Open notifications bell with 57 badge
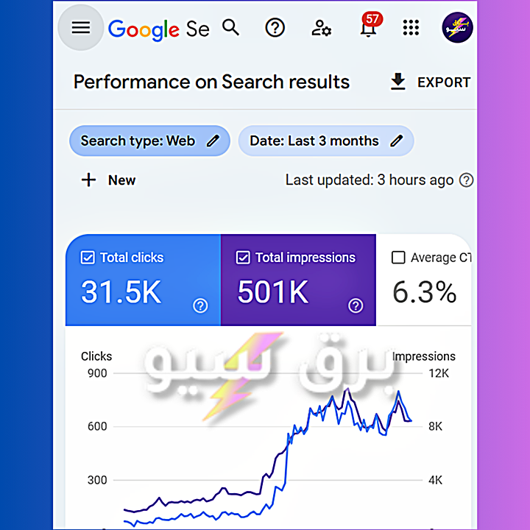This screenshot has height=530, width=530. 367,28
